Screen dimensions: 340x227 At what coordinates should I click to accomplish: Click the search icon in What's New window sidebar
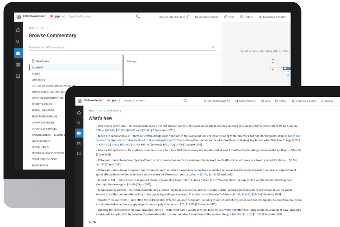[x=79, y=123]
